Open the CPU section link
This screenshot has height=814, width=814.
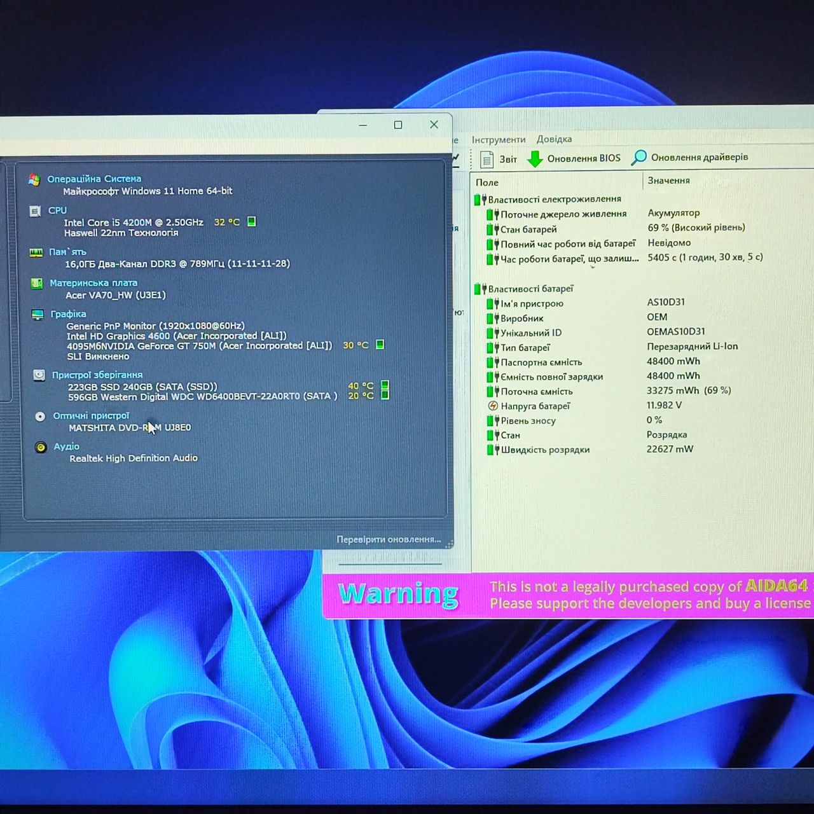pos(57,210)
